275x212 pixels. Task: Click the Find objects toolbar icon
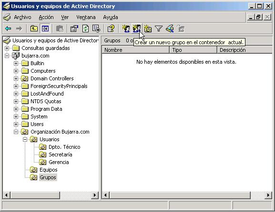click(170, 29)
